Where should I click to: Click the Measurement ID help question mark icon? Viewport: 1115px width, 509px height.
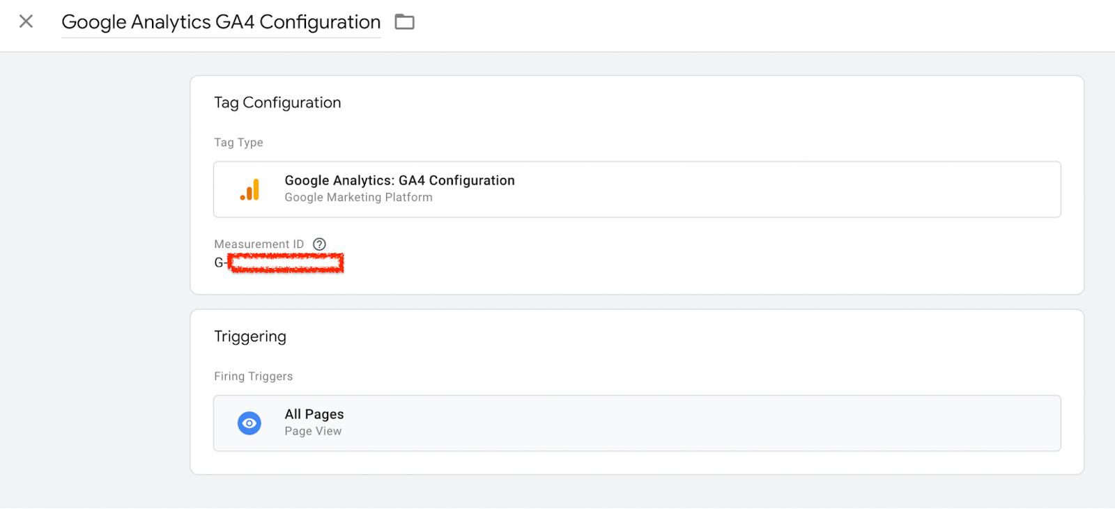click(x=319, y=244)
